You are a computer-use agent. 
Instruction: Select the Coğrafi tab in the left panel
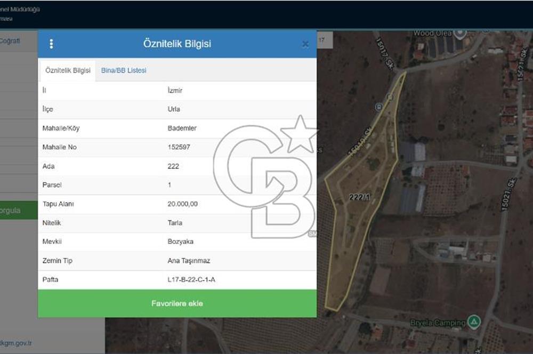pos(11,41)
